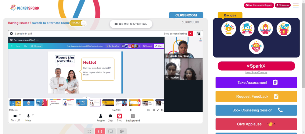Award the speaker podium badge
Image resolution: width=305 pixels, height=134 pixels.
[284, 29]
